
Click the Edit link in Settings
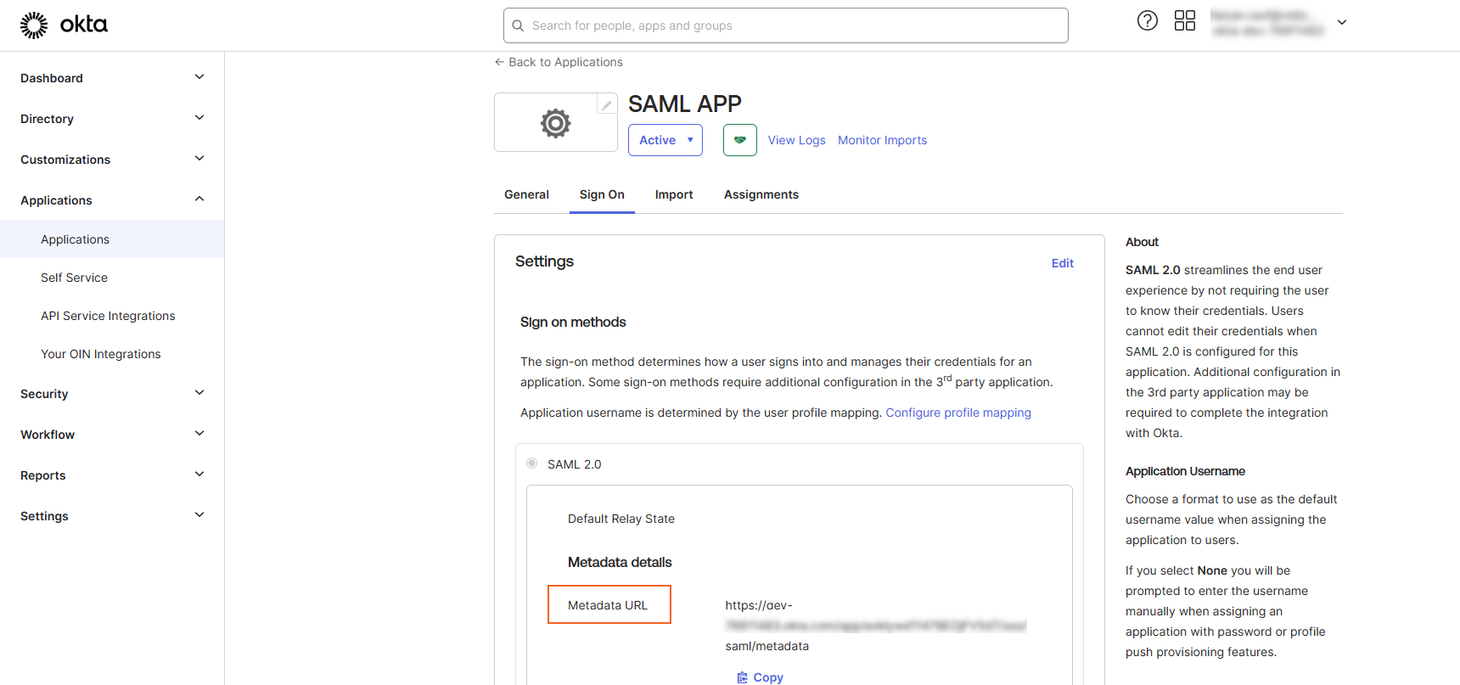(1062, 263)
